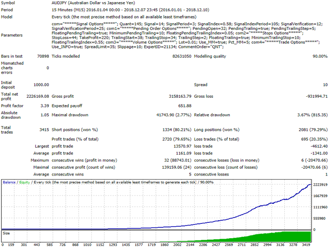
Task: Click the Largest profit trade value 13570.97
Action: click(x=182, y=146)
